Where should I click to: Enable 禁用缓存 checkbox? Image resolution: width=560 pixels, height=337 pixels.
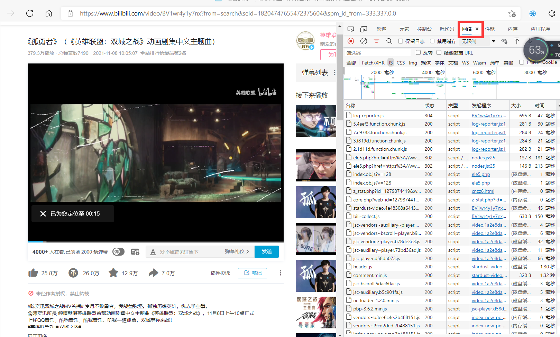pyautogui.click(x=432, y=41)
